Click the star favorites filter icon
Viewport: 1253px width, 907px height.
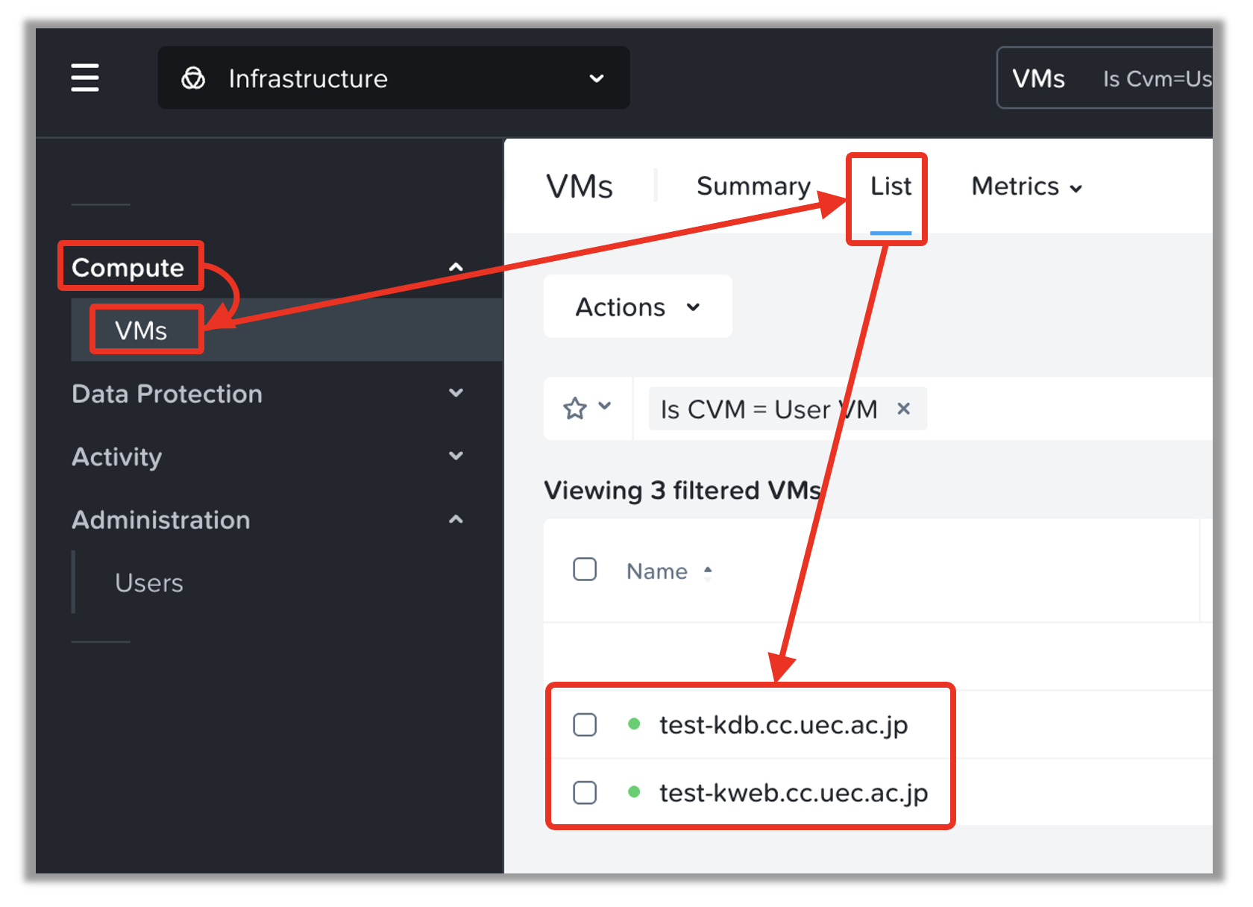(x=575, y=409)
